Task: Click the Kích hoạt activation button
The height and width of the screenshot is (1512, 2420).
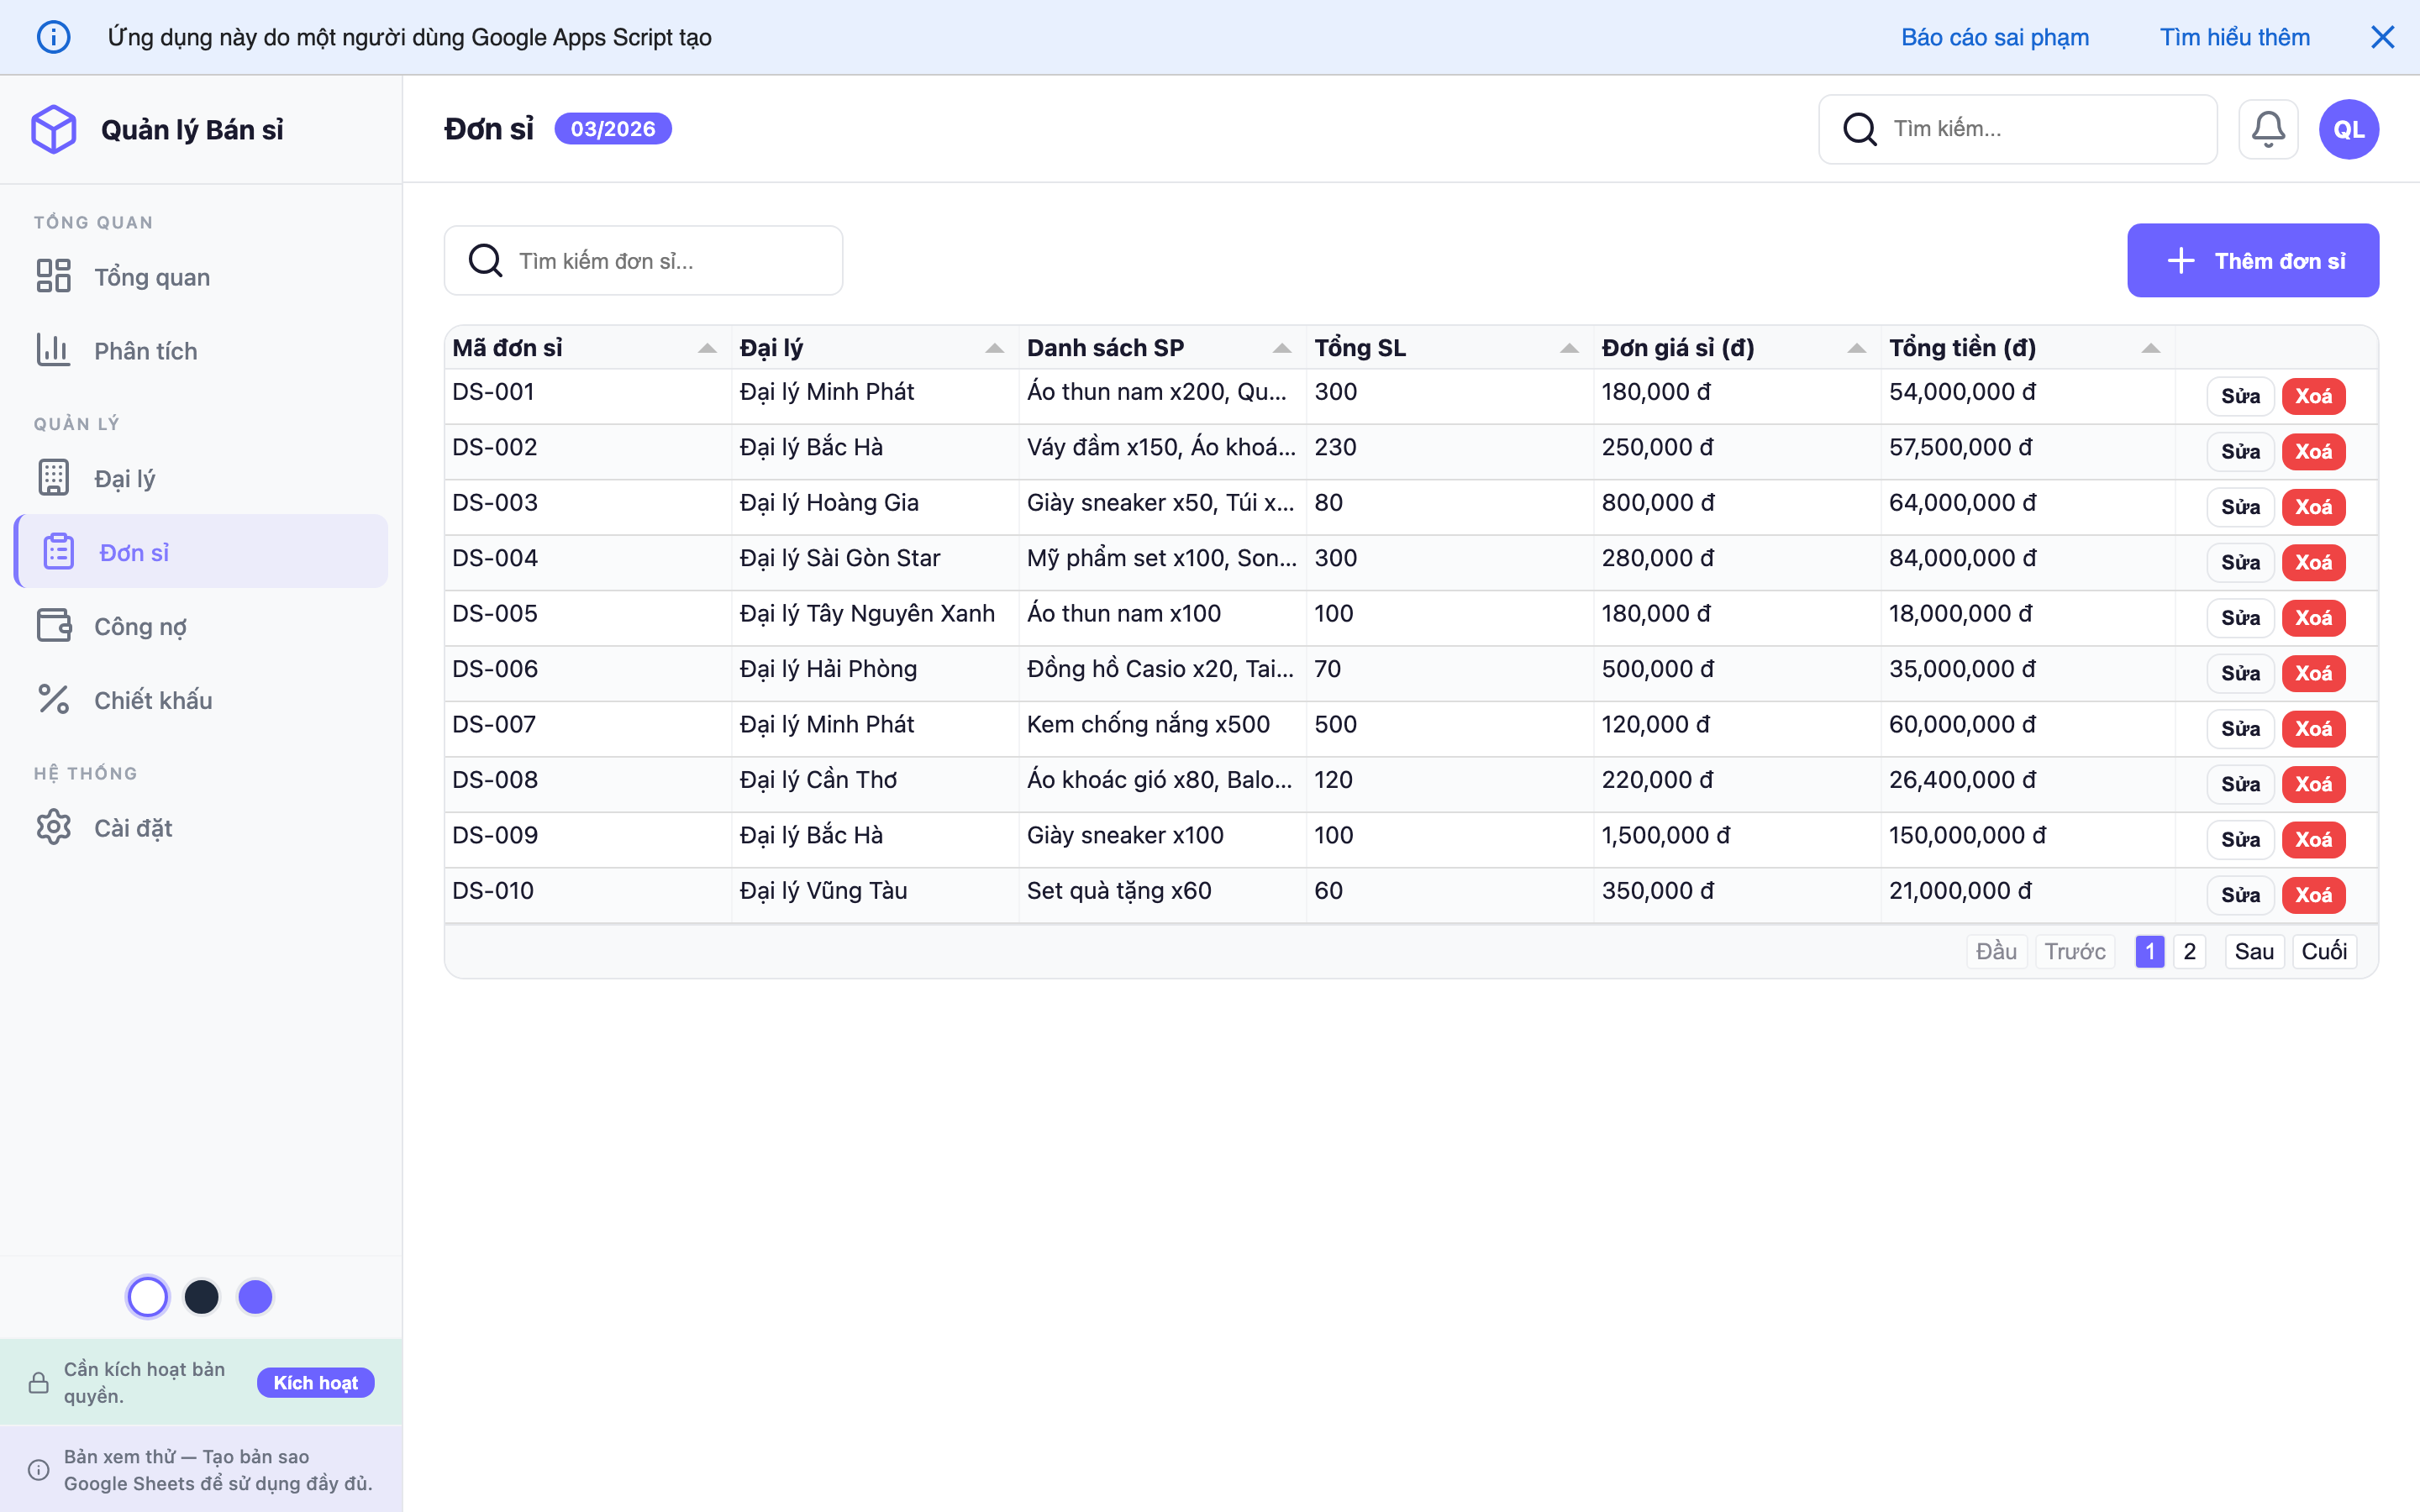Action: pyautogui.click(x=315, y=1382)
